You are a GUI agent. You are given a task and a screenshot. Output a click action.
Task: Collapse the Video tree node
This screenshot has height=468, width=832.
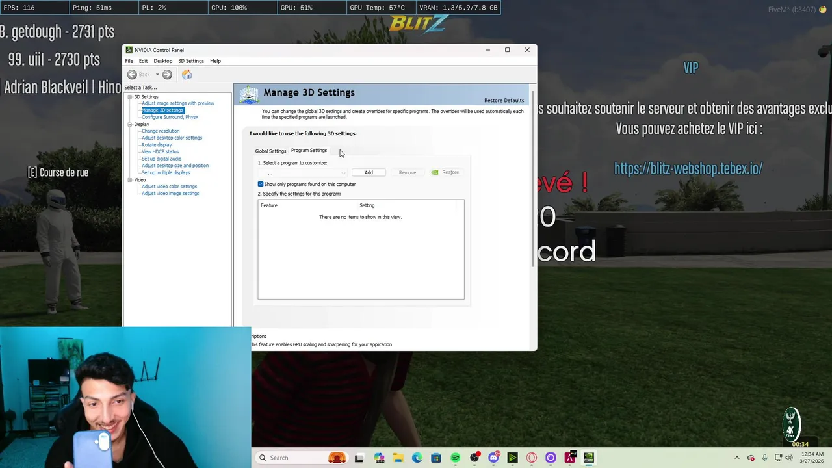click(x=130, y=179)
